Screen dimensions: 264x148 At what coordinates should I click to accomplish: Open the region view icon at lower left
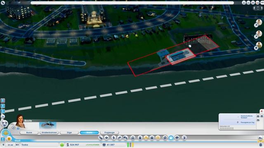pyautogui.click(x=5, y=124)
